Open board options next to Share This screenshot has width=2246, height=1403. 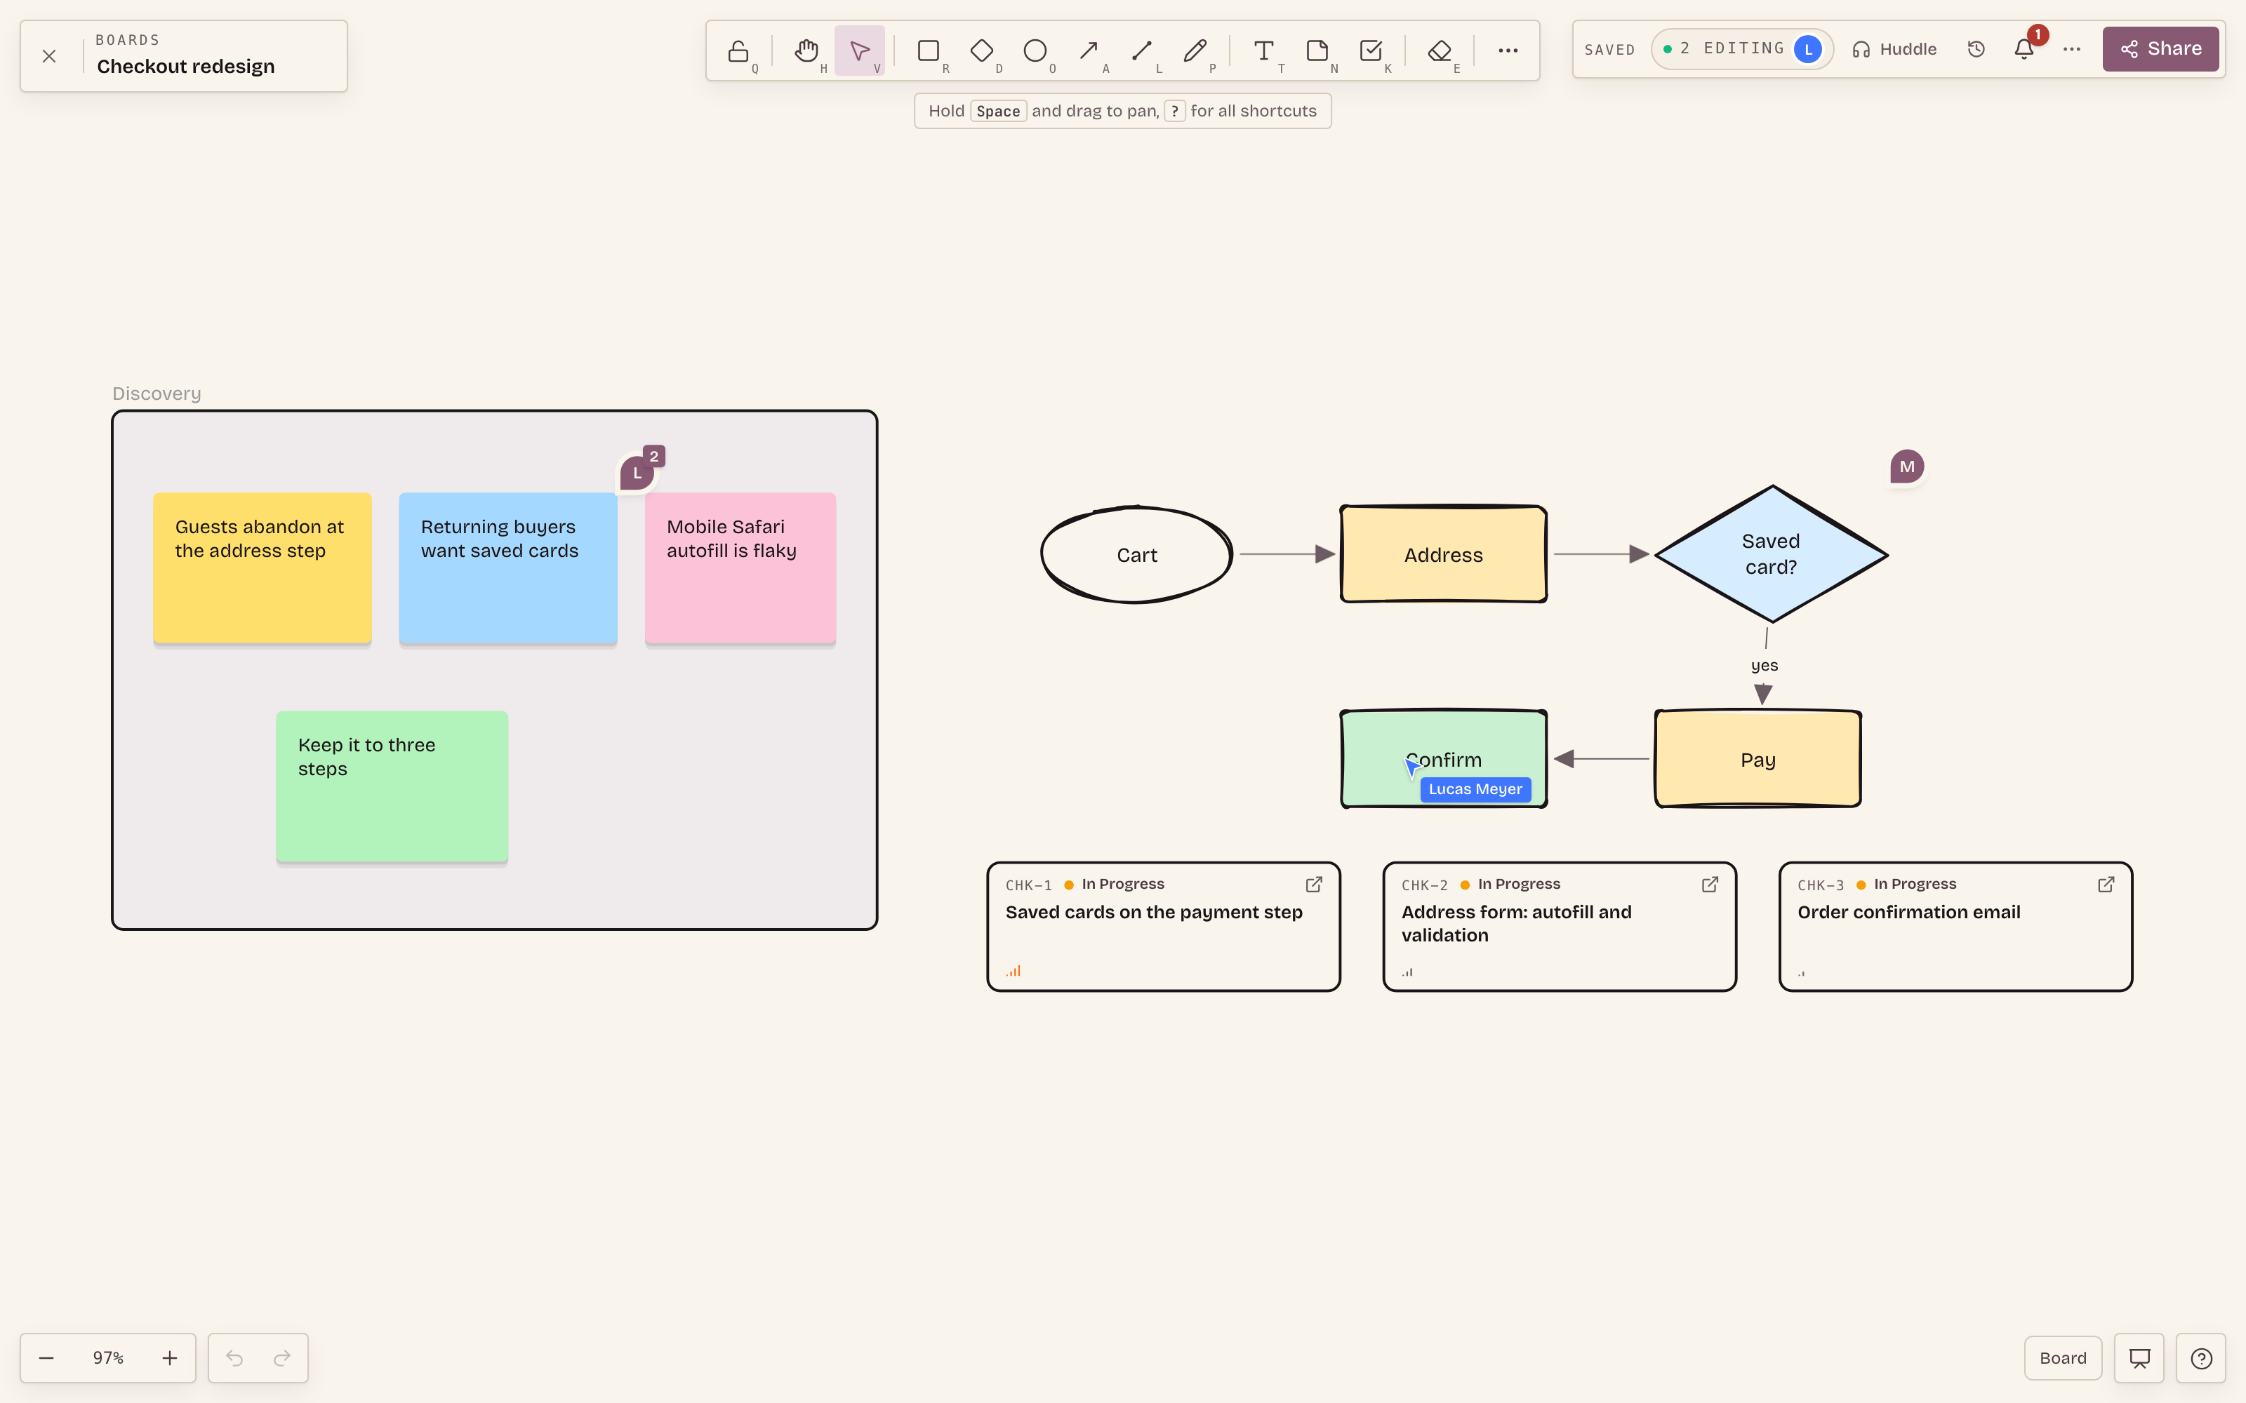[x=2071, y=49]
